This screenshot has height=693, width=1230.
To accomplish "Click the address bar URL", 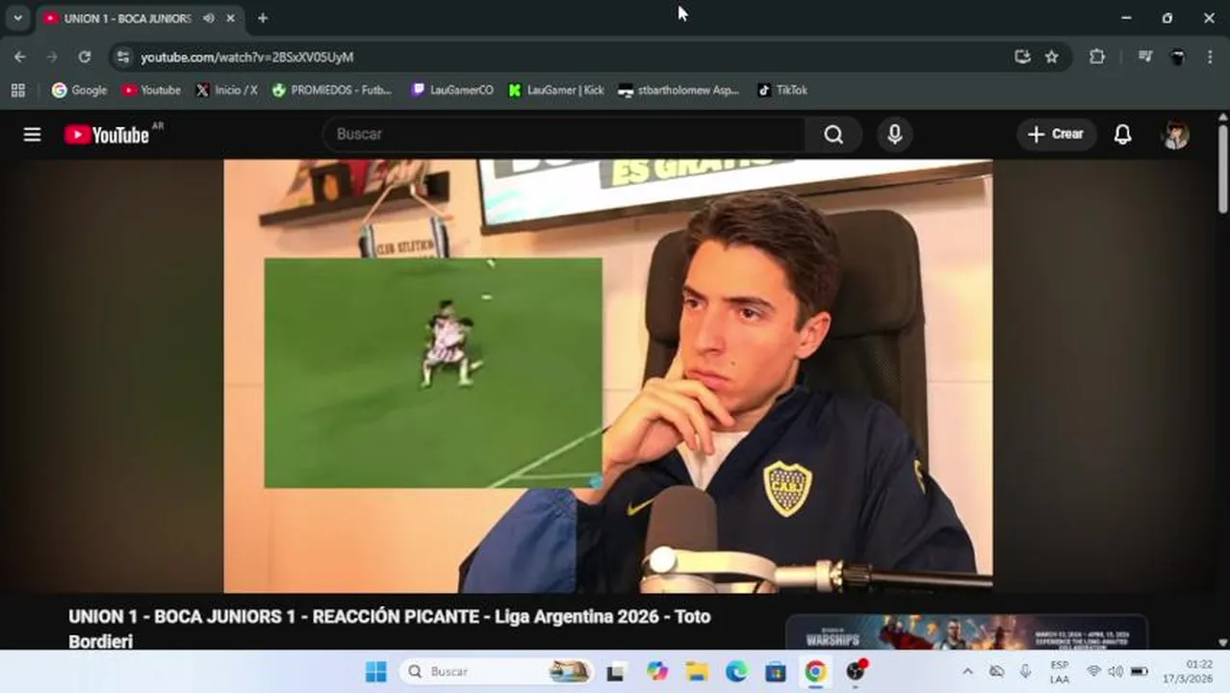I will (x=247, y=57).
